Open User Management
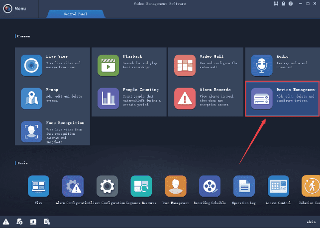 point(176,186)
